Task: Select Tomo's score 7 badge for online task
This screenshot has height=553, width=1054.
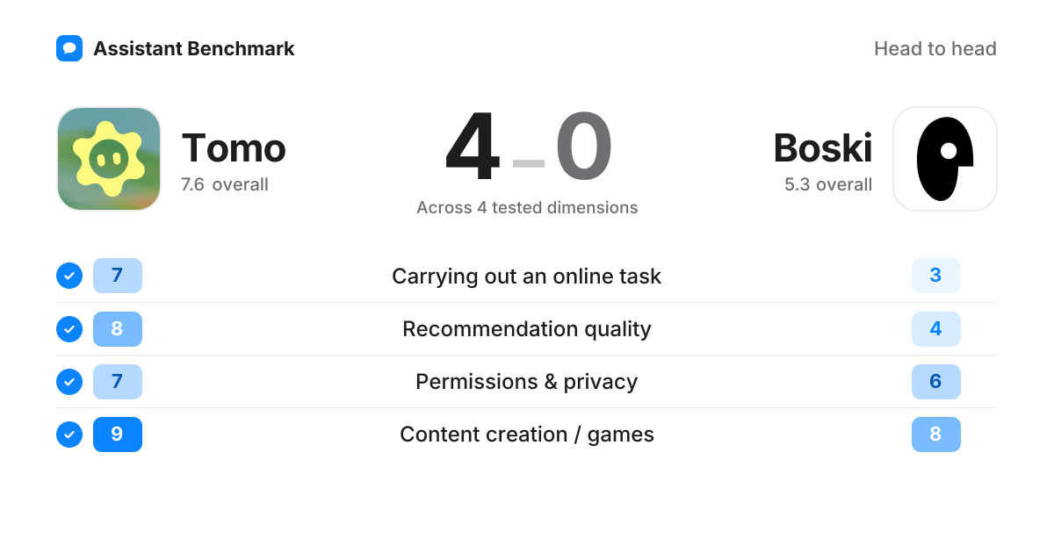Action: tap(118, 276)
